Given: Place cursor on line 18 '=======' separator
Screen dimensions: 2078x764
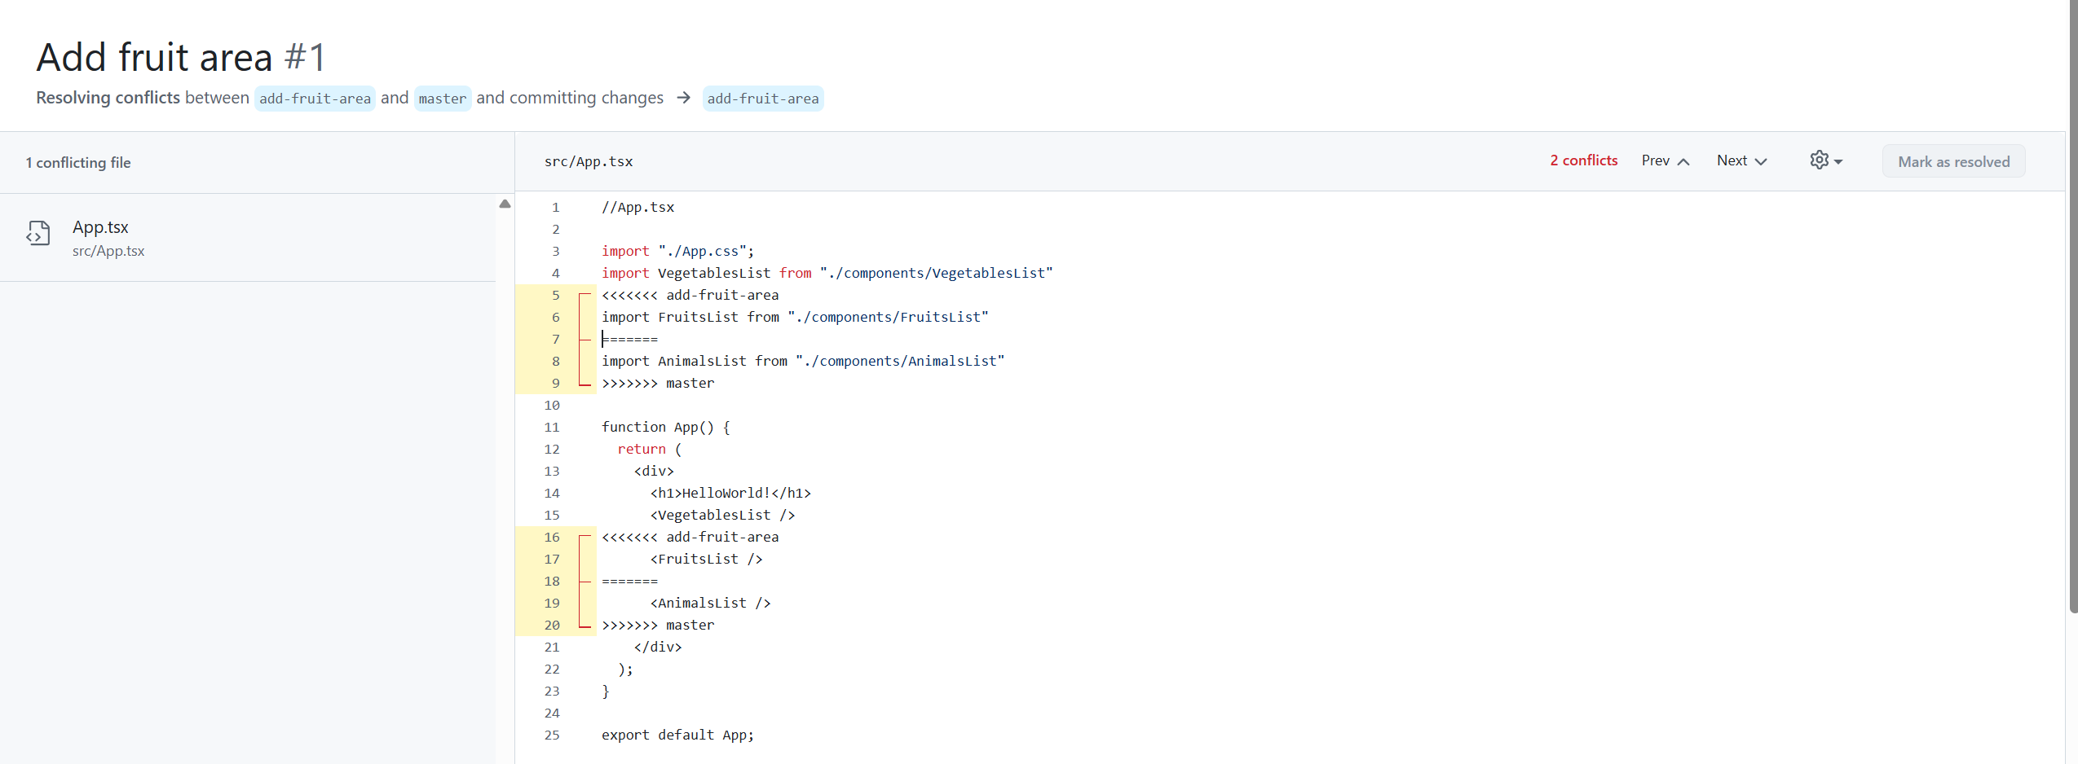Looking at the screenshot, I should point(629,581).
